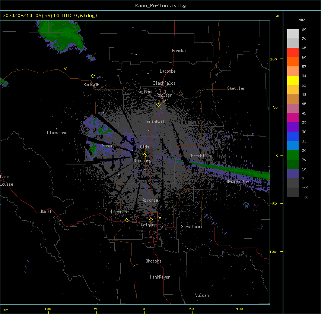Click the Limestone label
Viewport: 321px width, 314px height.
click(57, 133)
